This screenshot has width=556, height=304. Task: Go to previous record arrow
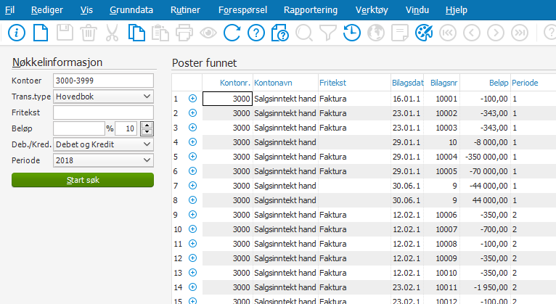(472, 33)
